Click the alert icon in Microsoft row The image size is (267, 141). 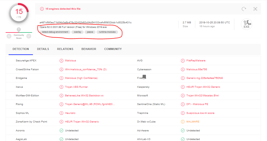[x=183, y=95]
